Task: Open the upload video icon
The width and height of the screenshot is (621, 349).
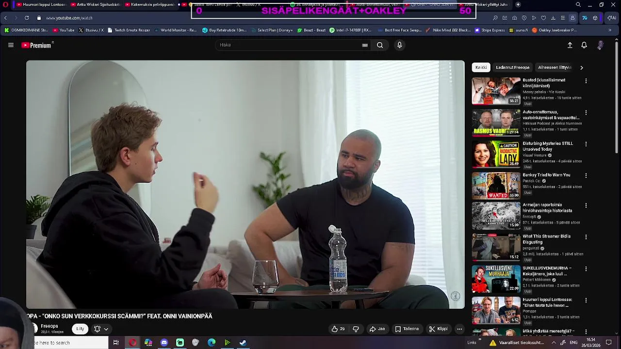Action: [x=570, y=45]
